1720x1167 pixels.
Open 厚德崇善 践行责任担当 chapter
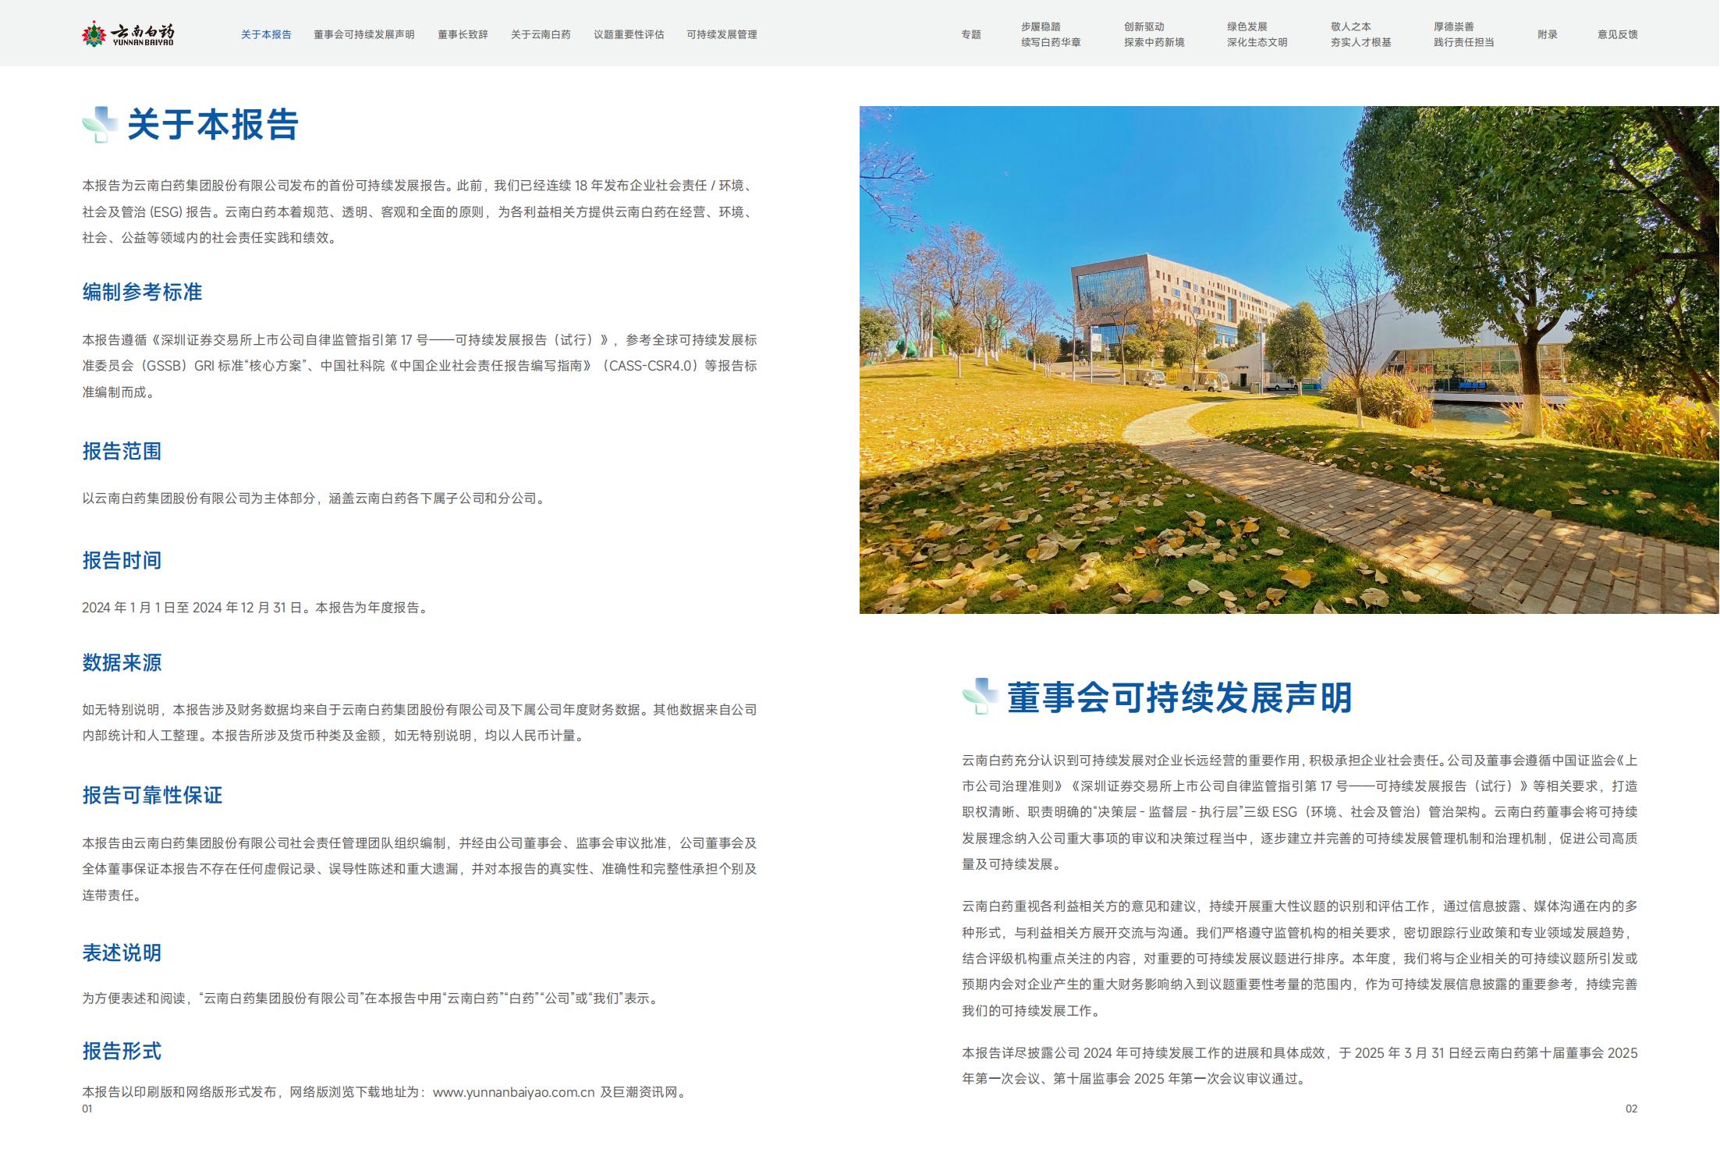[x=1463, y=34]
